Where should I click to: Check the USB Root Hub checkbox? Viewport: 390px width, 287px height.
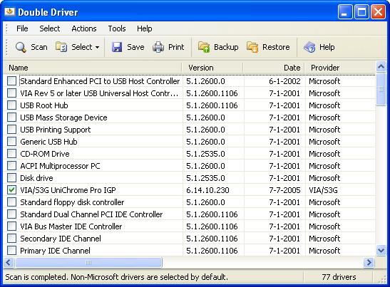click(11, 105)
